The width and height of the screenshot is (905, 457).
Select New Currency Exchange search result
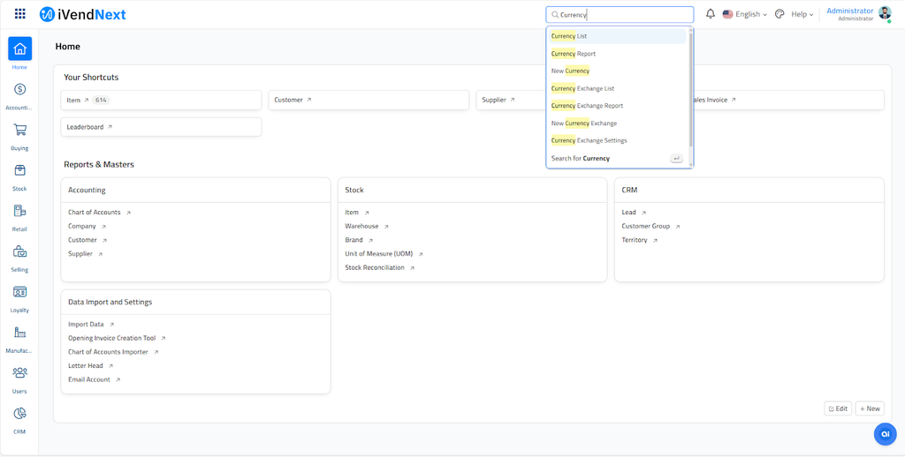[x=584, y=124]
